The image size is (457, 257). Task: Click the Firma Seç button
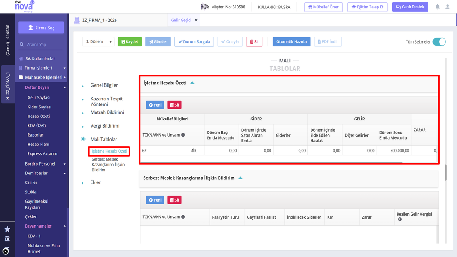point(42,28)
